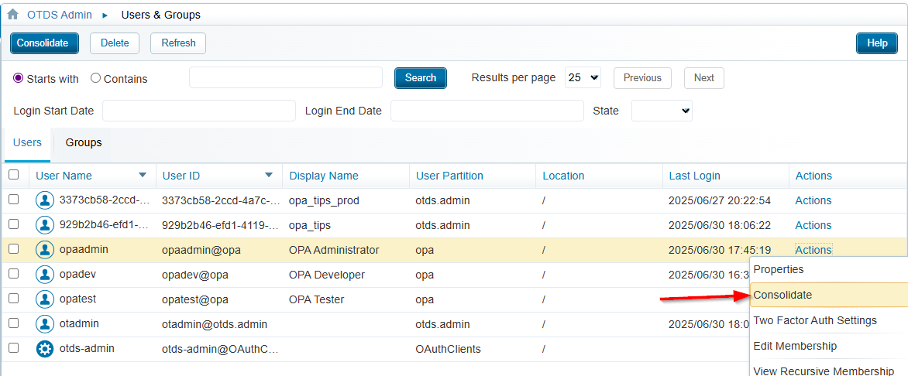The height and width of the screenshot is (376, 908).
Task: Open the User Name column dropdown arrow
Action: pos(142,175)
